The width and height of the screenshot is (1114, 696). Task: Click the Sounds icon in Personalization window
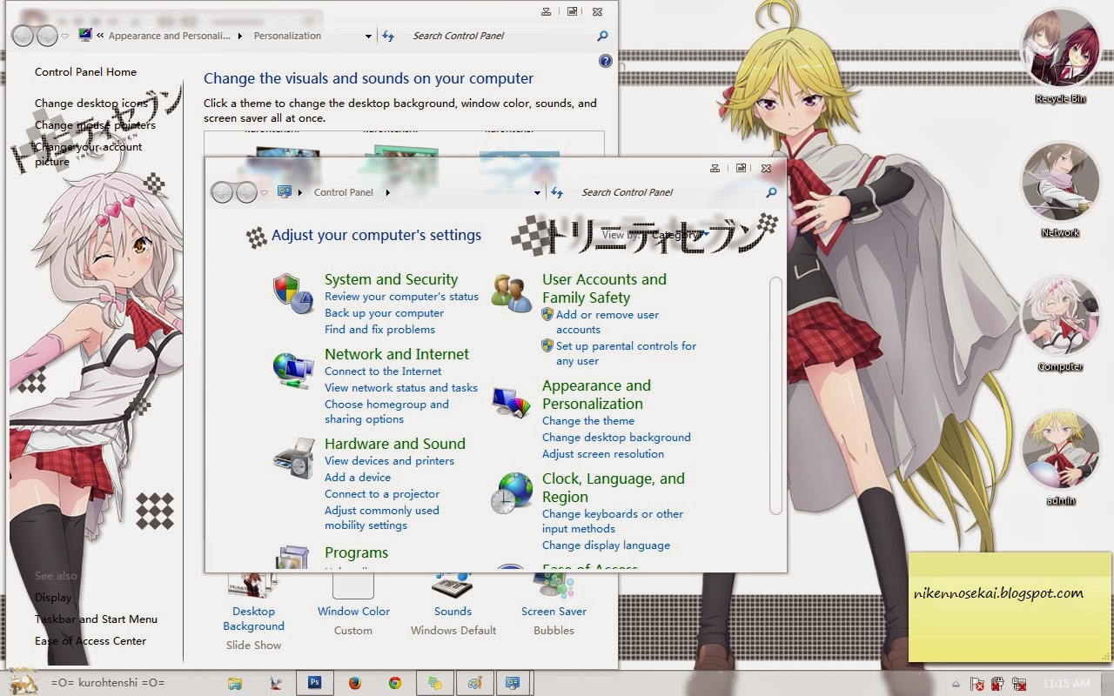pos(453,585)
